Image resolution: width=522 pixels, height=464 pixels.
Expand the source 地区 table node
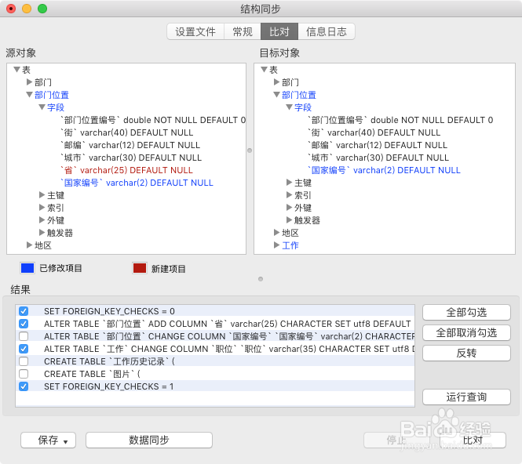point(29,245)
